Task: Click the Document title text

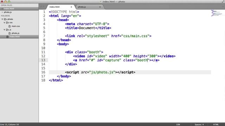Action: pos(87,28)
